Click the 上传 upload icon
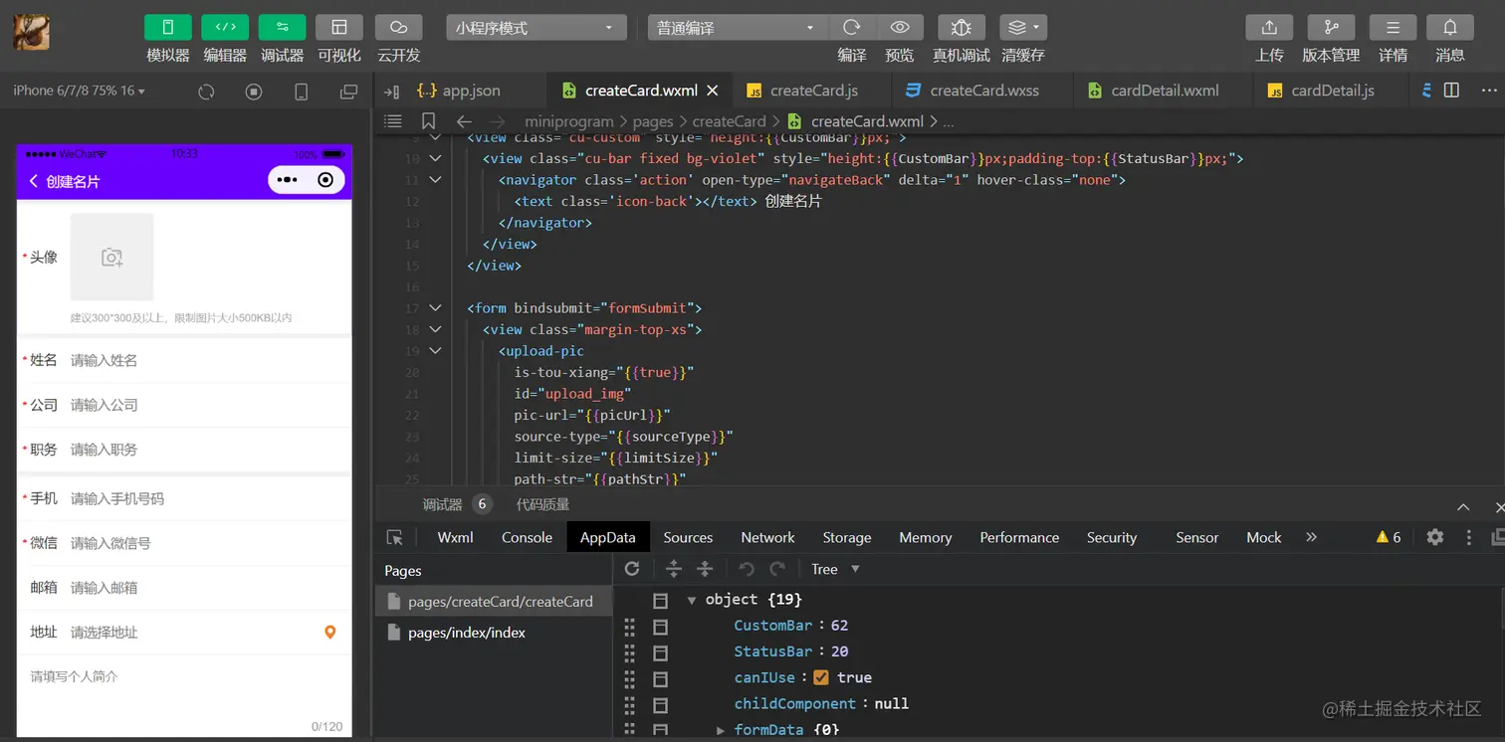Image resolution: width=1505 pixels, height=742 pixels. click(x=1269, y=27)
